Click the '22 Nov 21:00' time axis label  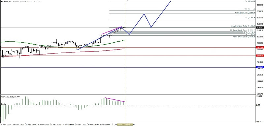point(56,125)
